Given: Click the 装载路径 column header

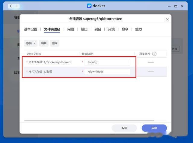Looking at the screenshot, I should (x=87, y=54).
